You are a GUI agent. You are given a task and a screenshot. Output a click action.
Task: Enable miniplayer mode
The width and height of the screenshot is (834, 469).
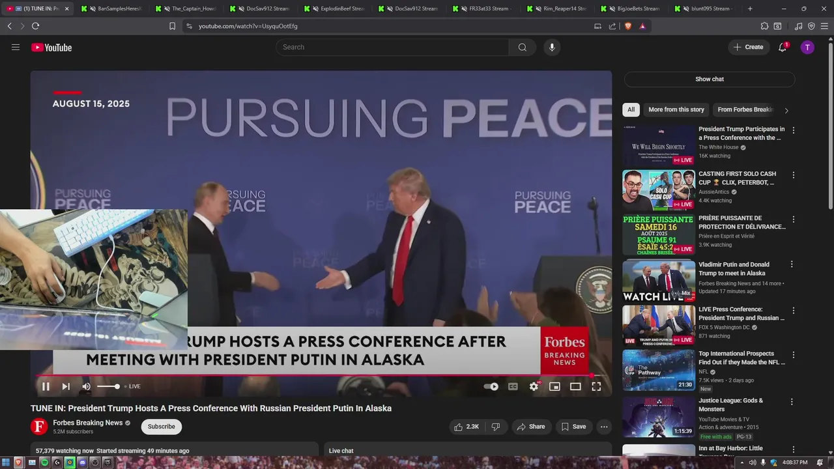tap(554, 386)
